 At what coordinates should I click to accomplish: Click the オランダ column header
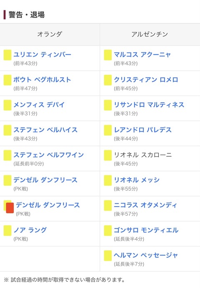tap(50, 34)
